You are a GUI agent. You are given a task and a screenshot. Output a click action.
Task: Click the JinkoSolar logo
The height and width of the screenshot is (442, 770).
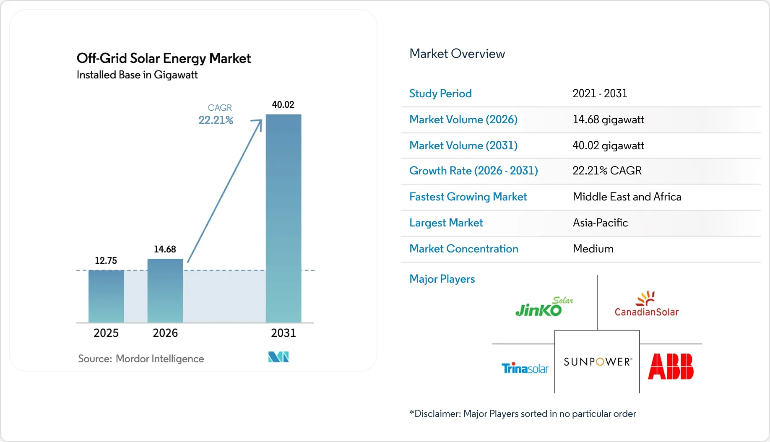pos(544,307)
